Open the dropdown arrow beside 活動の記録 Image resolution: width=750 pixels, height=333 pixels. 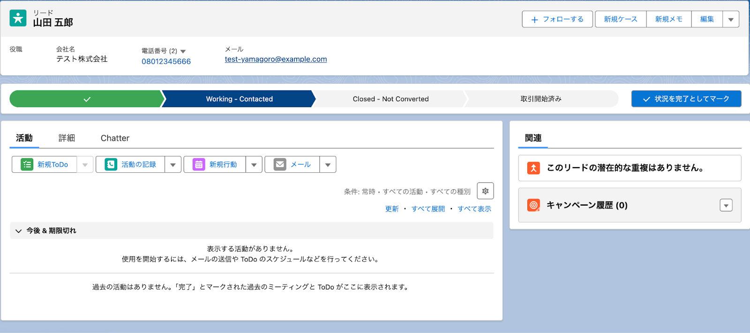[173, 164]
